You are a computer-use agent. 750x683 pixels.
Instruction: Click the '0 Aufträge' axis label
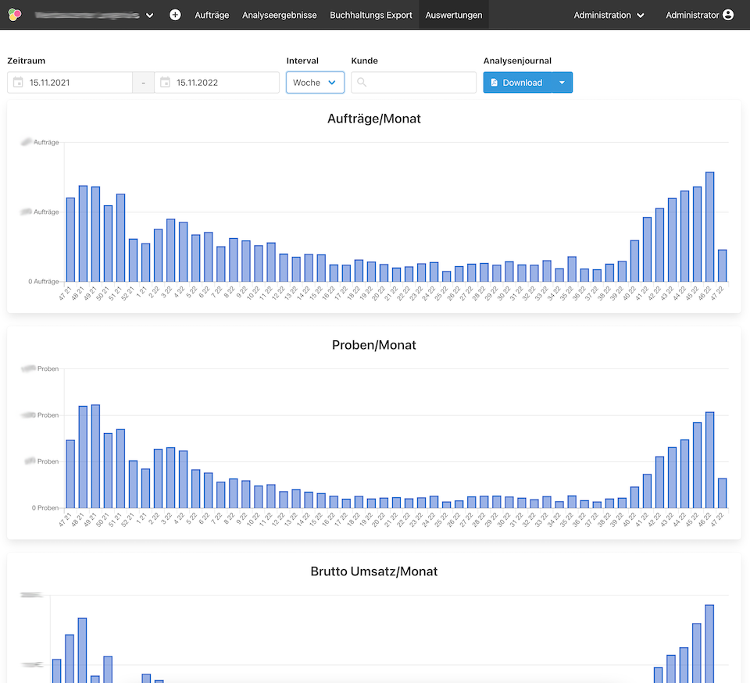coord(44,282)
